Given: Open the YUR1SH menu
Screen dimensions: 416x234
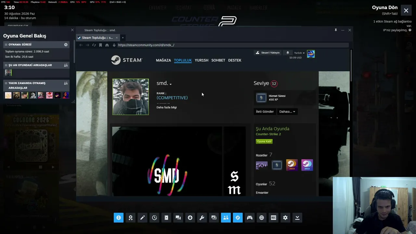Looking at the screenshot, I should tap(201, 60).
